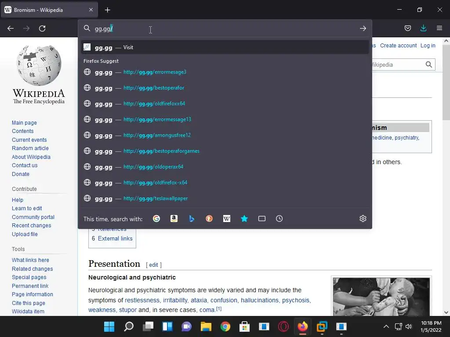
Task: Select the gg.gg/errormesage3 suggestion
Action: click(225, 72)
